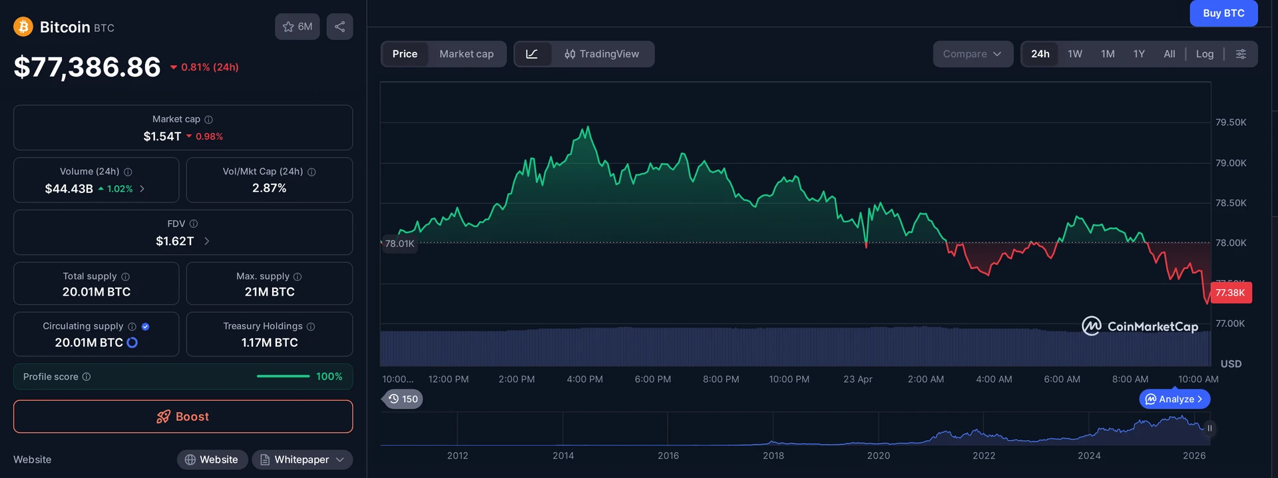Expand the Whitepaper dropdown

(x=302, y=459)
